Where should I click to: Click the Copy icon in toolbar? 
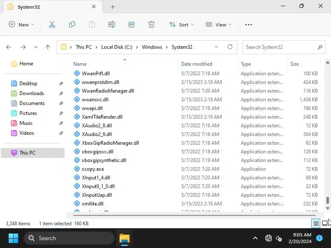point(72,25)
